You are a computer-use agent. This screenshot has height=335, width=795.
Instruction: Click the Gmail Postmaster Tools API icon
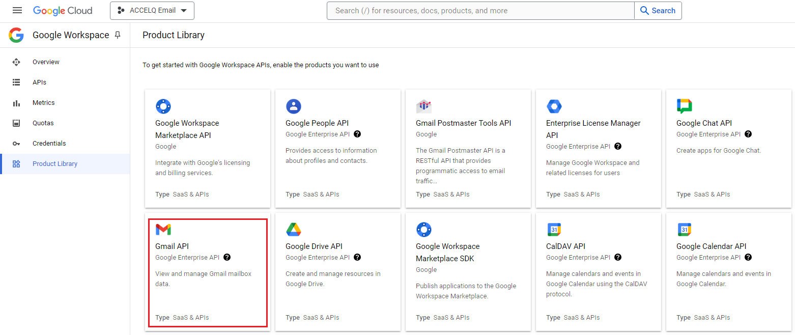(x=424, y=106)
